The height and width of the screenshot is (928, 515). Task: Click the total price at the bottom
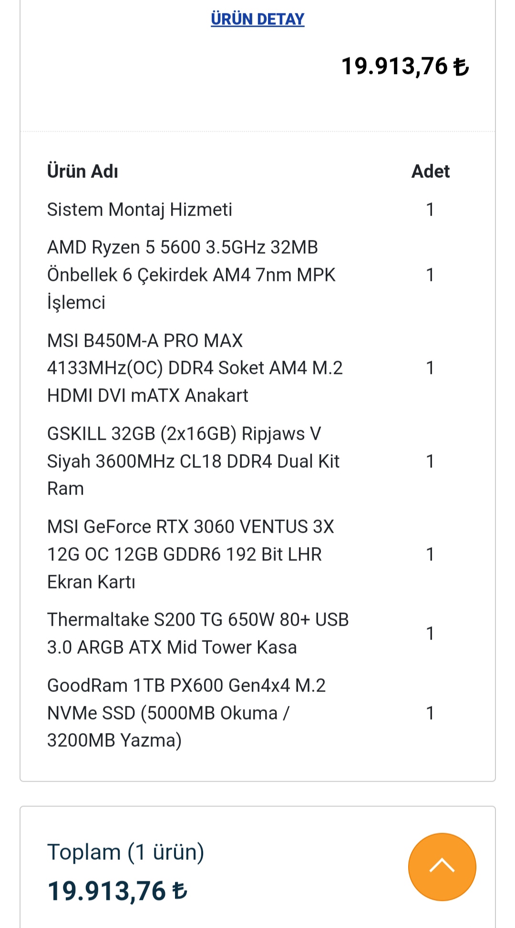click(107, 891)
